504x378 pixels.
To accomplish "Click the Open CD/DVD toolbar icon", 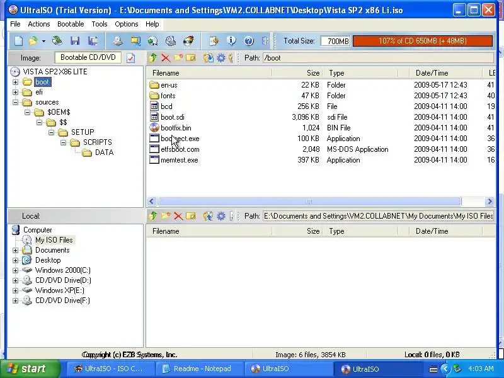I will coord(57,41).
